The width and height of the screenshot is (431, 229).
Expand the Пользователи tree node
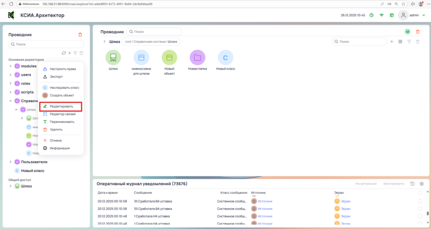tap(10, 162)
